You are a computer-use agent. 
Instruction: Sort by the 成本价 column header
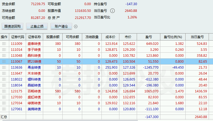110,37
